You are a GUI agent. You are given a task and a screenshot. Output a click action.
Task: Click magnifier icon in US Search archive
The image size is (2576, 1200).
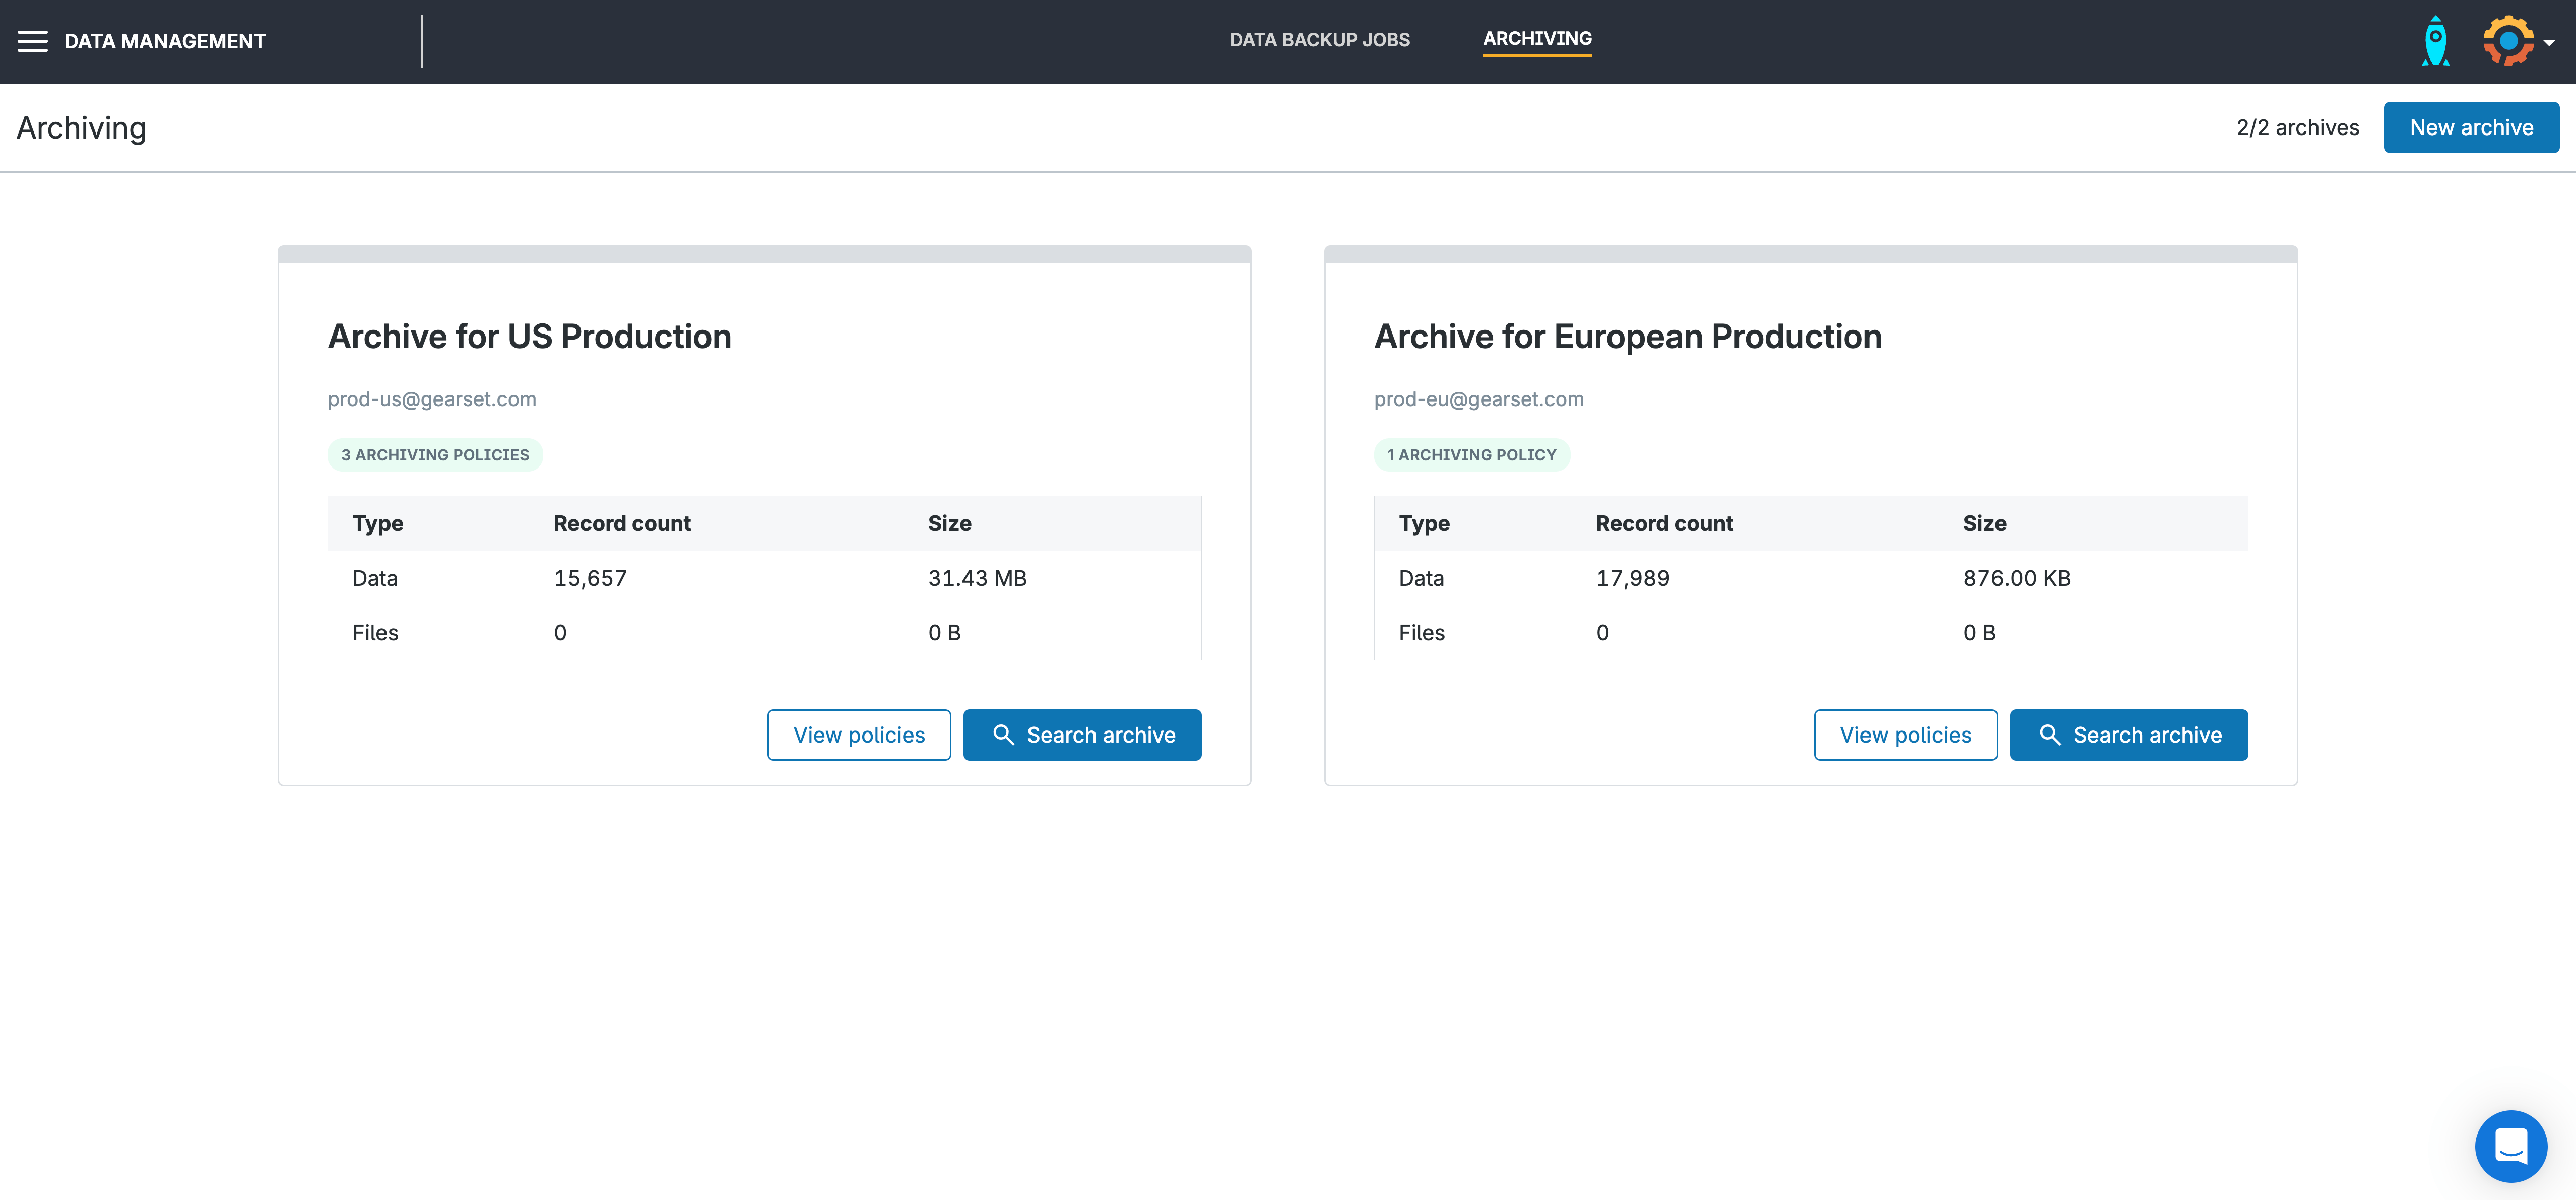point(1003,735)
